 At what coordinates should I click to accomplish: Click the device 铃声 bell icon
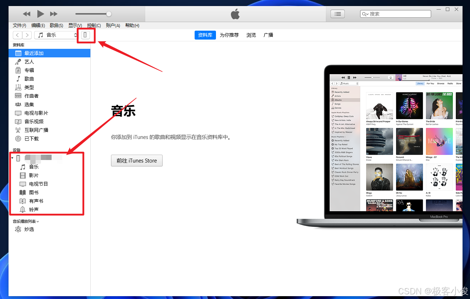pos(23,210)
